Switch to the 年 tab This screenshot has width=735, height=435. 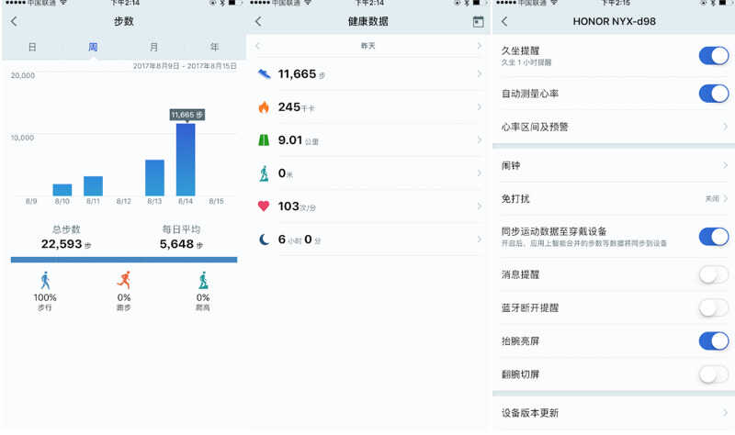point(214,48)
